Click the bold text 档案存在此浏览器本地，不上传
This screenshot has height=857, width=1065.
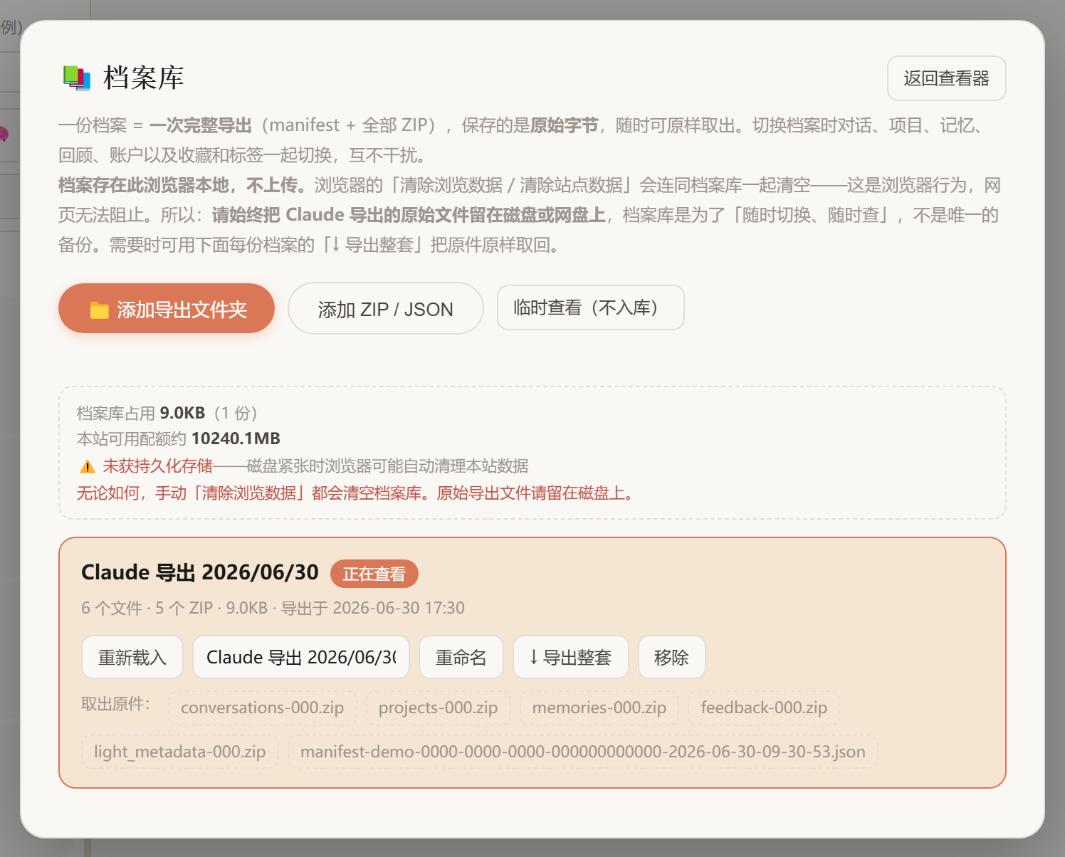pyautogui.click(x=182, y=185)
